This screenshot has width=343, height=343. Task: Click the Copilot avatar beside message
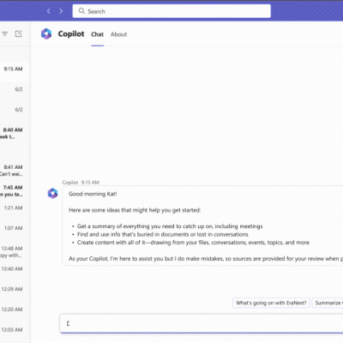click(52, 193)
